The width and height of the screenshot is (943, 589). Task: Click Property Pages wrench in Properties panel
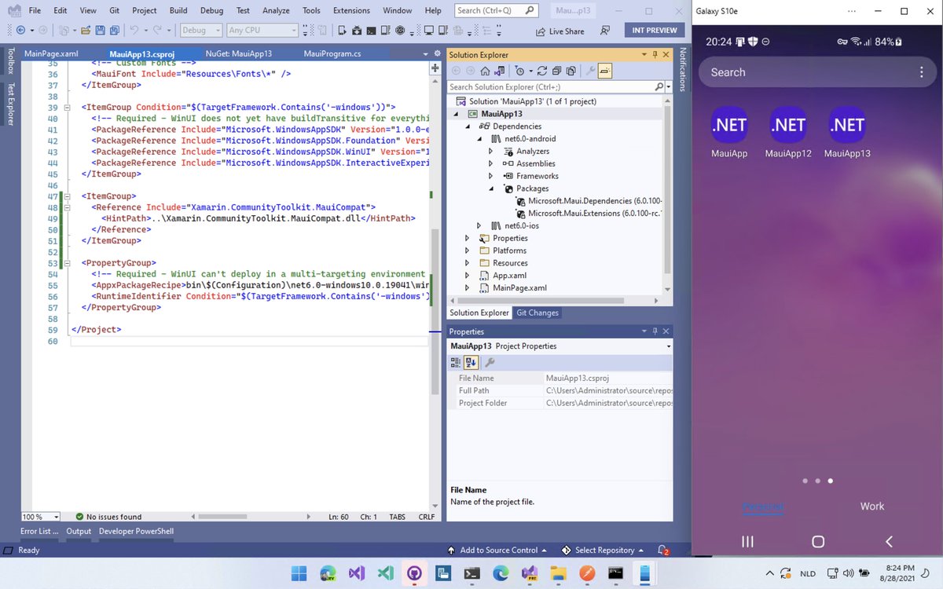coord(489,362)
